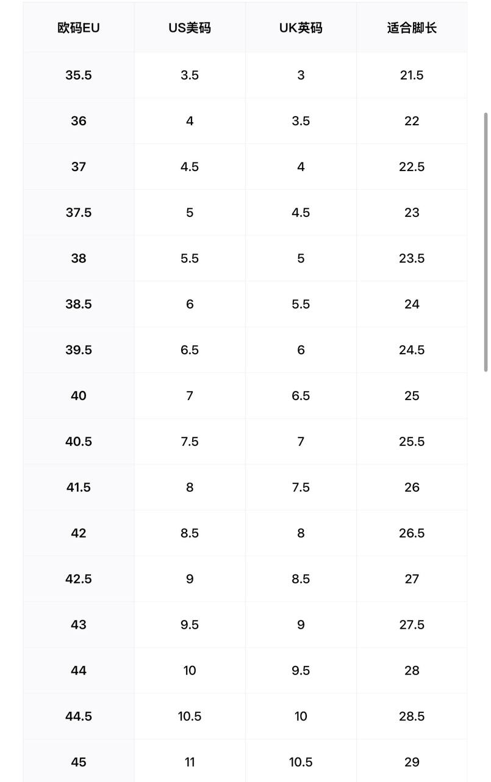Click the 欧码EU column header
This screenshot has width=491, height=782.
click(79, 28)
